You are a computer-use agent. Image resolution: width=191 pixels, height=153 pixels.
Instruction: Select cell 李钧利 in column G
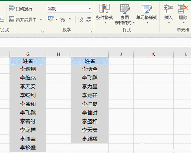[x=28, y=95]
